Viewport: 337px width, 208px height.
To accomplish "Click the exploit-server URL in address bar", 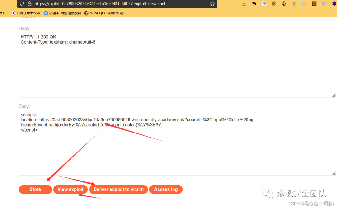I will (x=100, y=4).
